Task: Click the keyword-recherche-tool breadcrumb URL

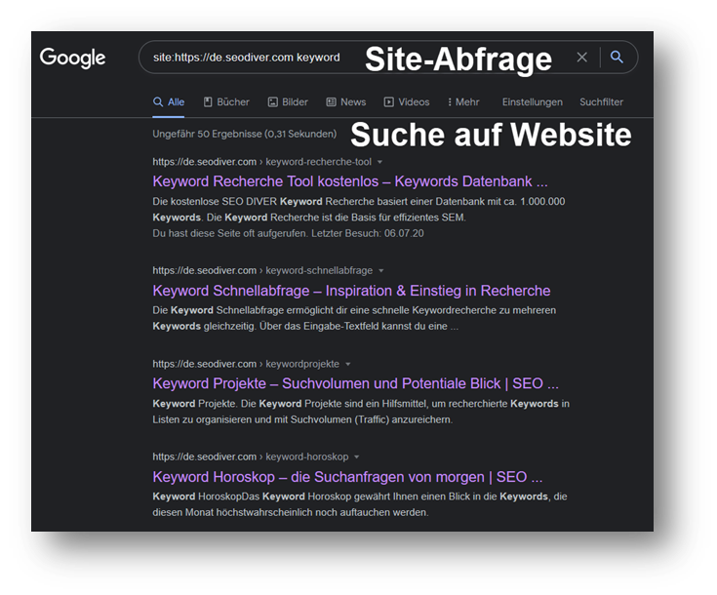Action: point(262,162)
